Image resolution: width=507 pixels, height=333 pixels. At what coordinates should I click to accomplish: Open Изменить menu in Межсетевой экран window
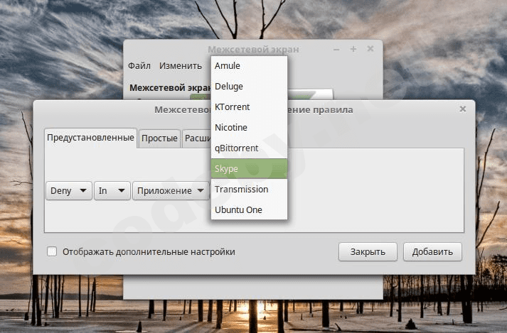tap(181, 66)
